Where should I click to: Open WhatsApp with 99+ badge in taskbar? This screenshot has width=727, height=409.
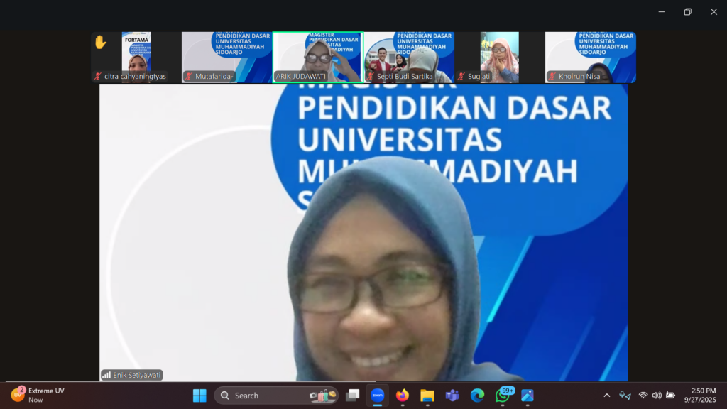503,395
